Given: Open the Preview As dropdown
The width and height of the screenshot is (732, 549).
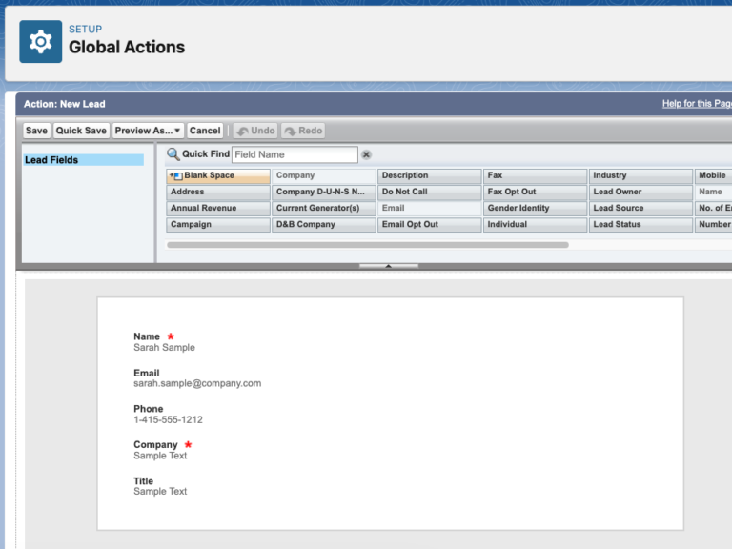Looking at the screenshot, I should click(148, 131).
